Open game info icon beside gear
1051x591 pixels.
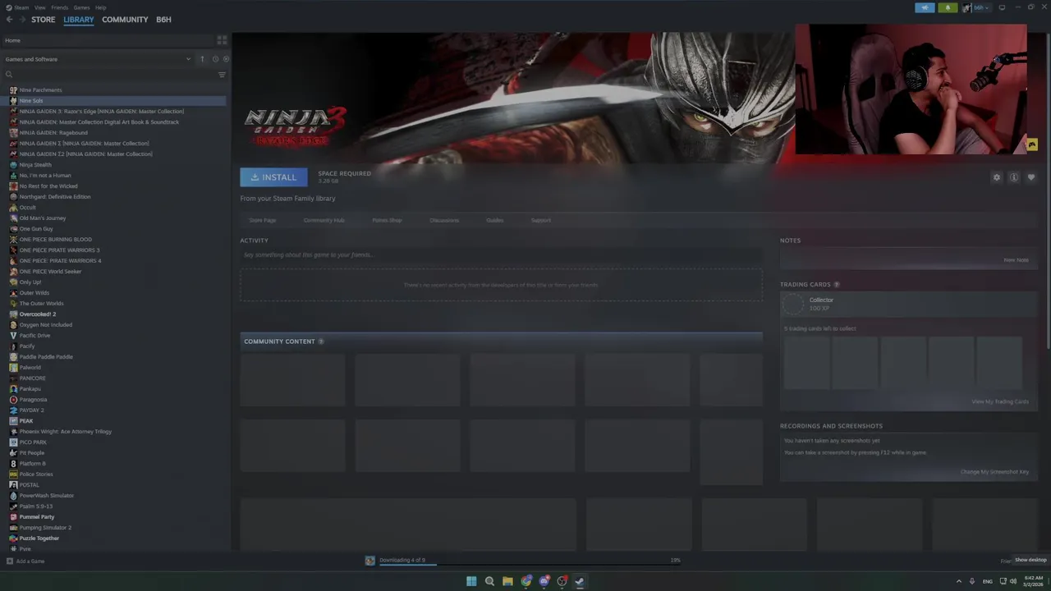pyautogui.click(x=1014, y=177)
